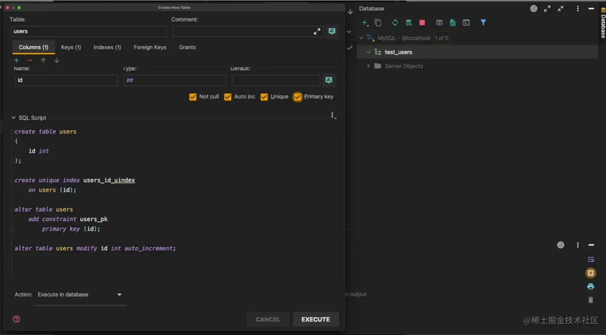Open the Action dropdown showing Execute in database
Viewport: 606px width, 335px height.
tap(80, 295)
